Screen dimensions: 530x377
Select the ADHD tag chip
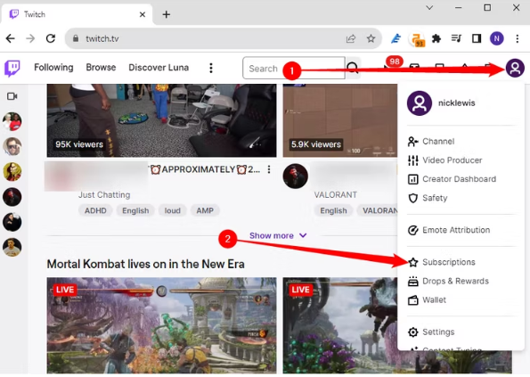pos(95,210)
